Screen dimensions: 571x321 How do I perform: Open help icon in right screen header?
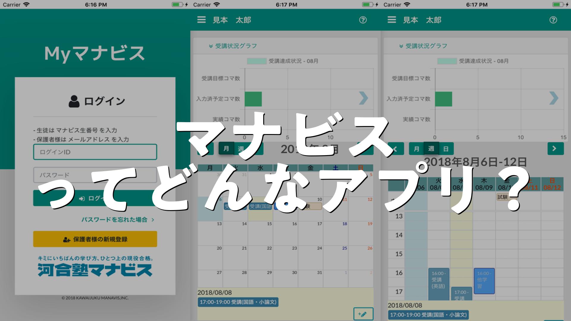click(553, 20)
